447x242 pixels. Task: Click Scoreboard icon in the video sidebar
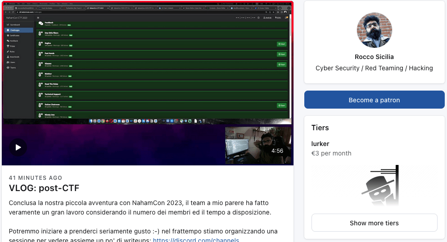pos(8,25)
